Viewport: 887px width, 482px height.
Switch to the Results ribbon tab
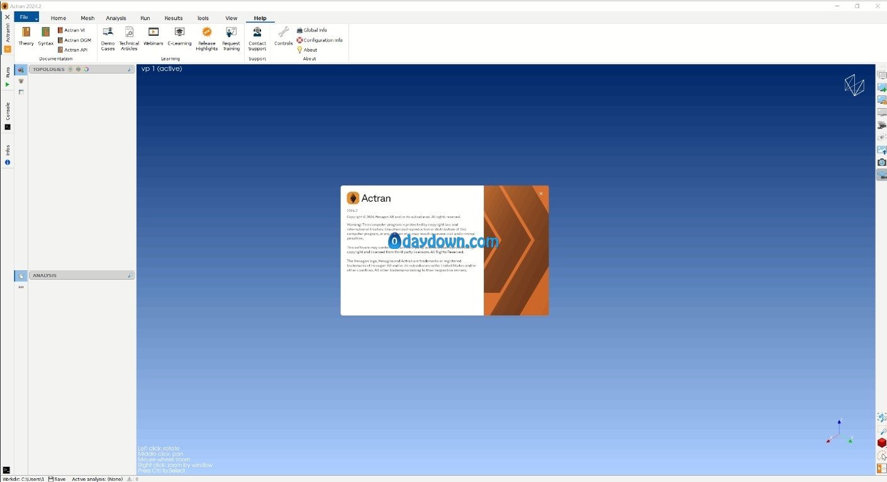[174, 18]
